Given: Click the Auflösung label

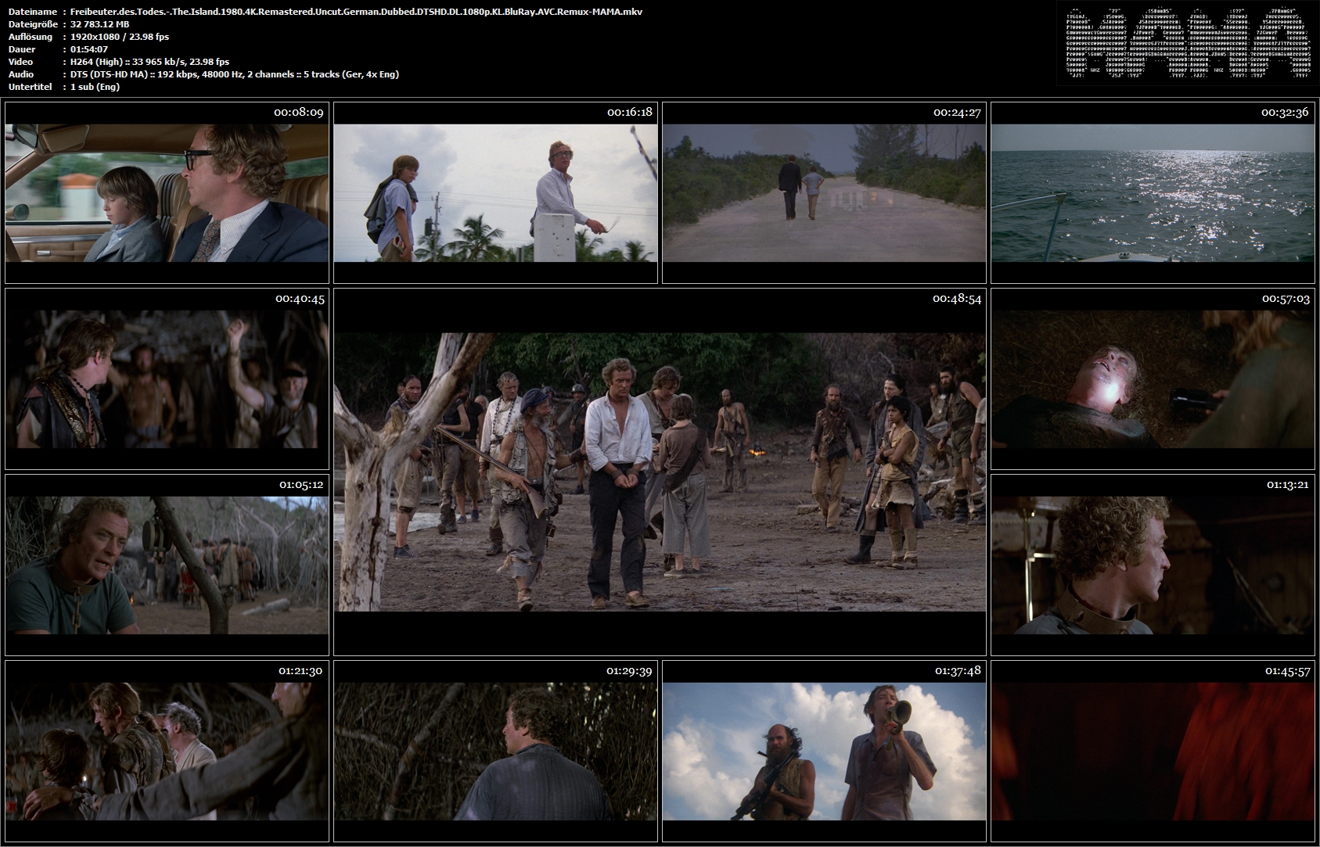Looking at the screenshot, I should coord(31,37).
